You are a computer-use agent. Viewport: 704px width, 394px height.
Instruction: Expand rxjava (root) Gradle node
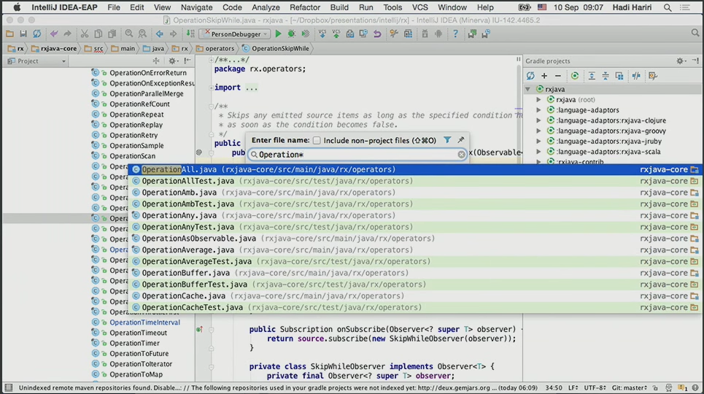pos(538,100)
